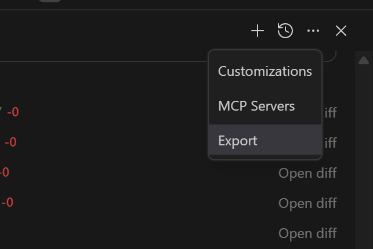Click the three-dots more actions icon
Image resolution: width=373 pixels, height=249 pixels.
pos(313,31)
